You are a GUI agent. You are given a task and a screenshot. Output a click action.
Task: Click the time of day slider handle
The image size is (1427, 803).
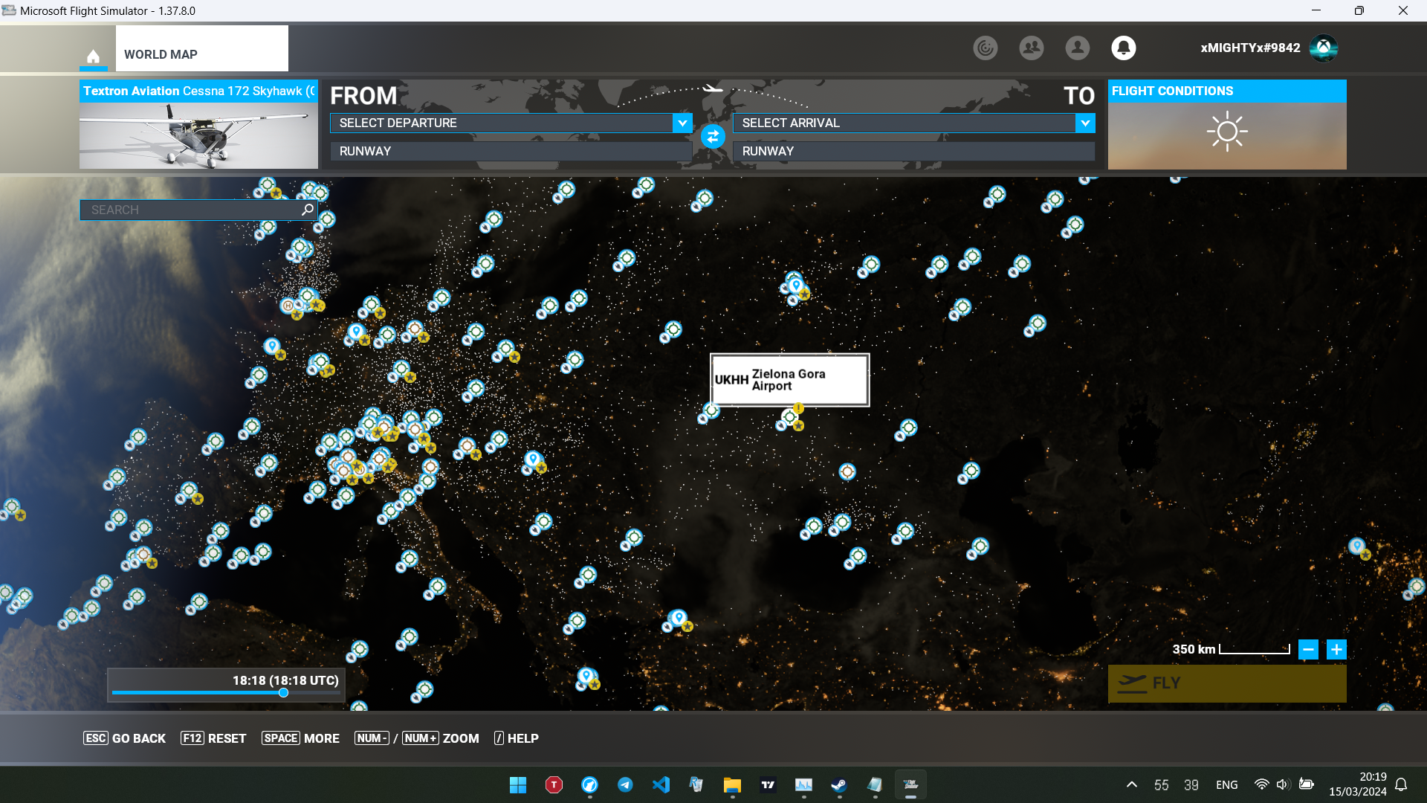[x=283, y=693]
